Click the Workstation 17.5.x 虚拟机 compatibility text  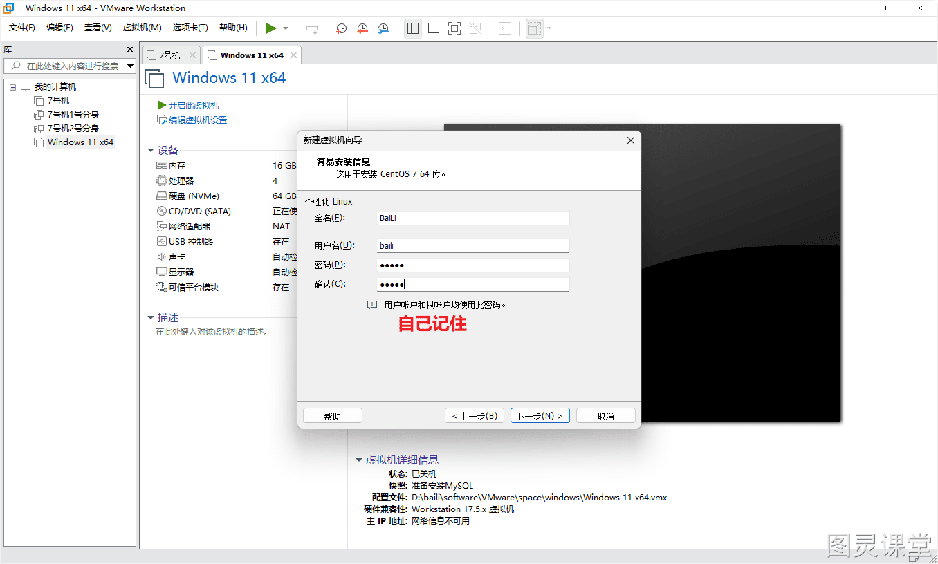tap(463, 509)
